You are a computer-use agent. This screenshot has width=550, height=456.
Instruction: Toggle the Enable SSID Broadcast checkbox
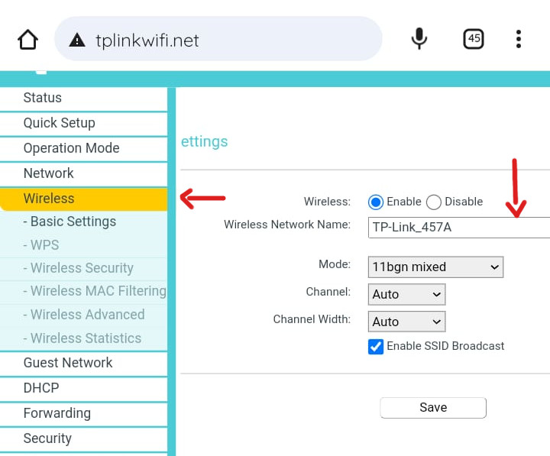(x=376, y=346)
